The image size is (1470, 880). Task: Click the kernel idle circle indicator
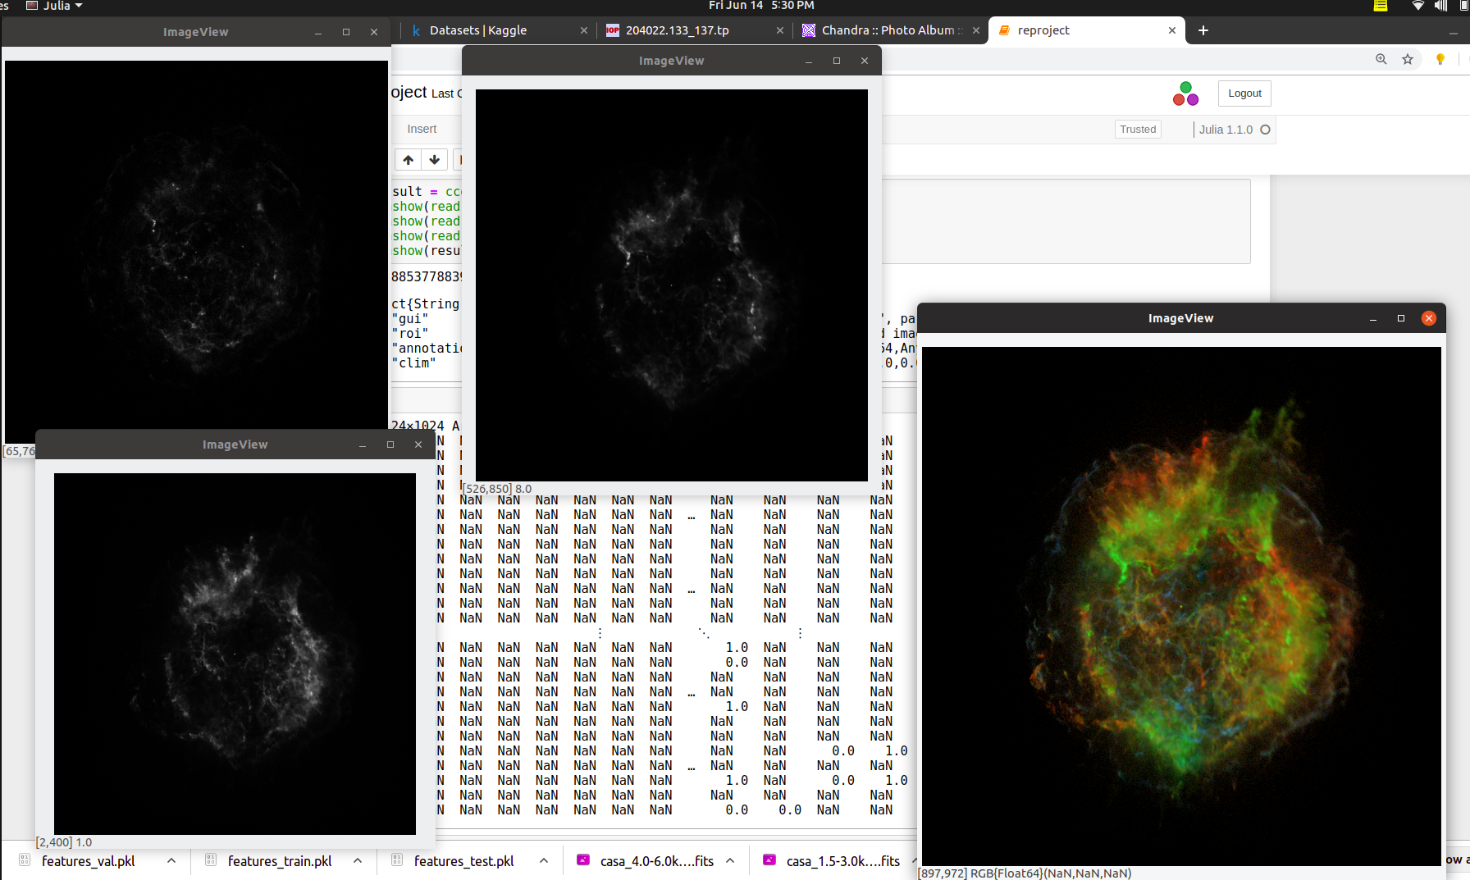[1265, 130]
